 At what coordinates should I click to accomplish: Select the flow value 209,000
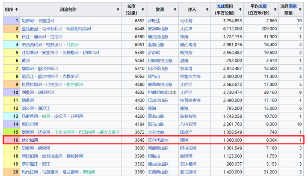pos(269,29)
